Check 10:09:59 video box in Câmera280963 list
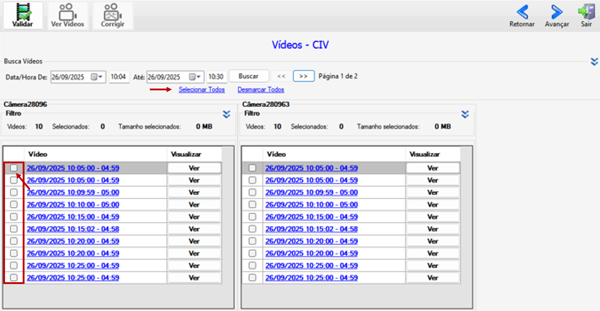 (x=252, y=192)
